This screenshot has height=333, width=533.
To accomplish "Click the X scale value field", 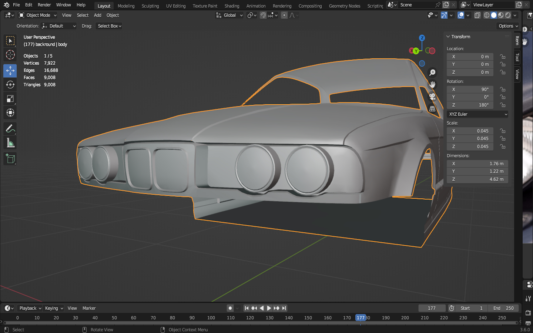I will (x=470, y=131).
